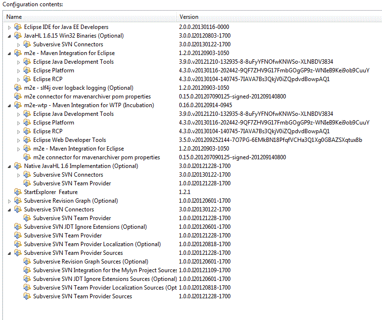Select the StartExplorer Feature row label

click(51, 192)
